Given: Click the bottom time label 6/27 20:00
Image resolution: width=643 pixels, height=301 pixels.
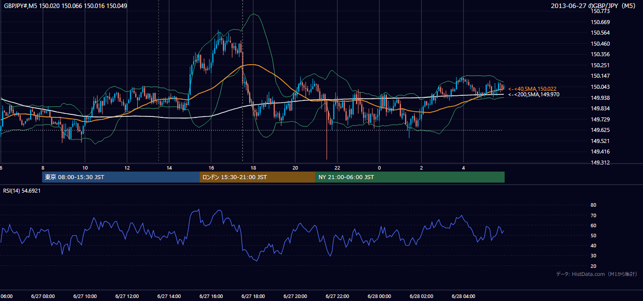Looking at the screenshot, I should [295, 296].
